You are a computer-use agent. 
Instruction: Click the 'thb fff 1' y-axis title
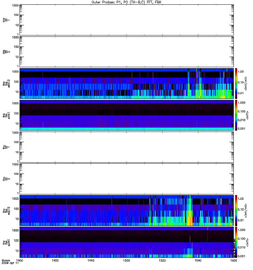6,20
